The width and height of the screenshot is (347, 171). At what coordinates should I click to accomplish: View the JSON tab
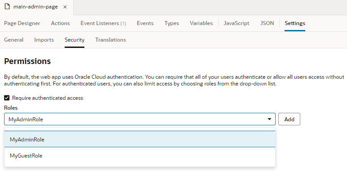267,23
